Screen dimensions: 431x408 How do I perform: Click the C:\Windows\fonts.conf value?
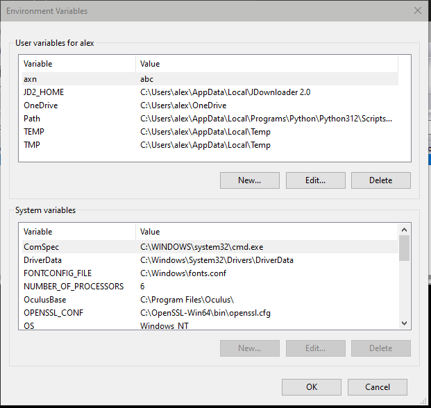tap(183, 273)
